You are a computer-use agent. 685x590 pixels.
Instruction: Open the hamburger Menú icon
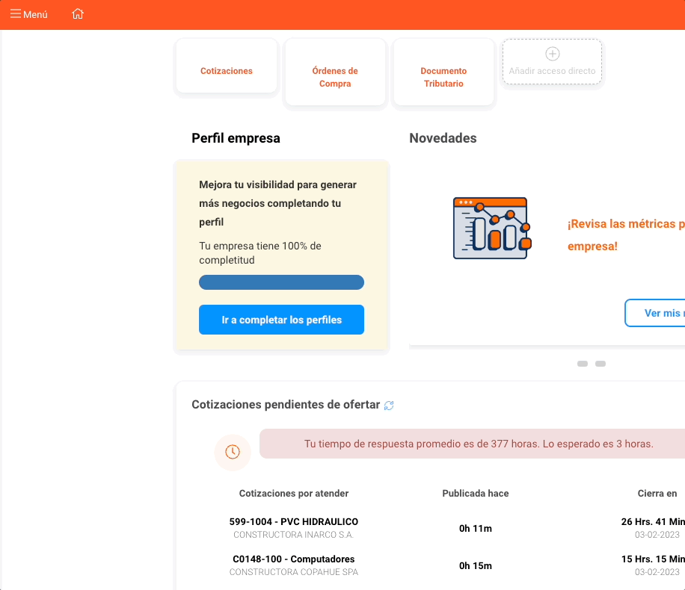(x=16, y=14)
